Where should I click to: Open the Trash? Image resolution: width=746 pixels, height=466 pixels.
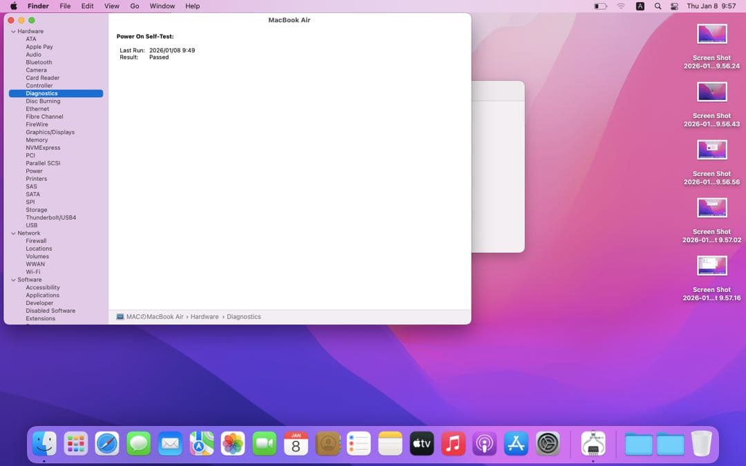point(702,444)
